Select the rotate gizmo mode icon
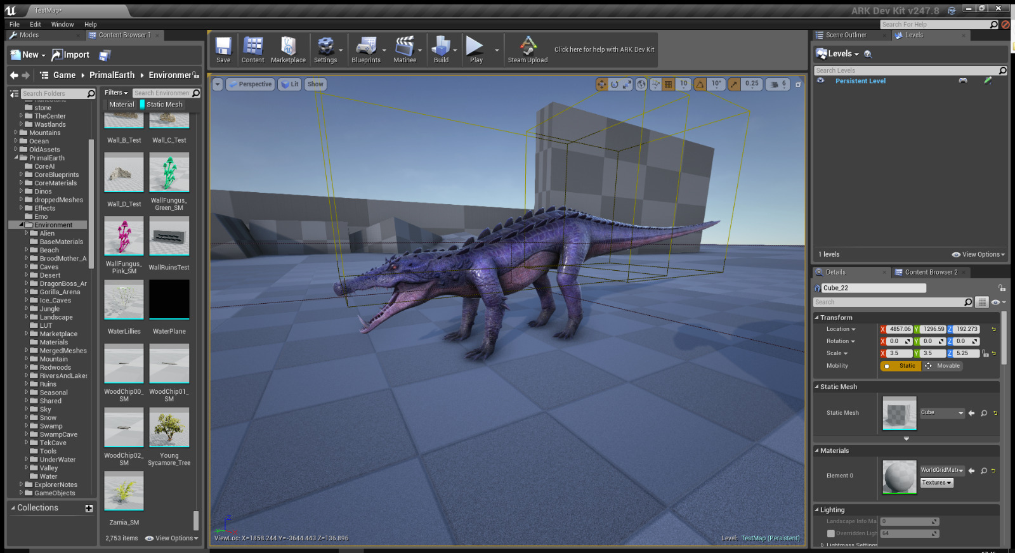1015x553 pixels. click(614, 84)
